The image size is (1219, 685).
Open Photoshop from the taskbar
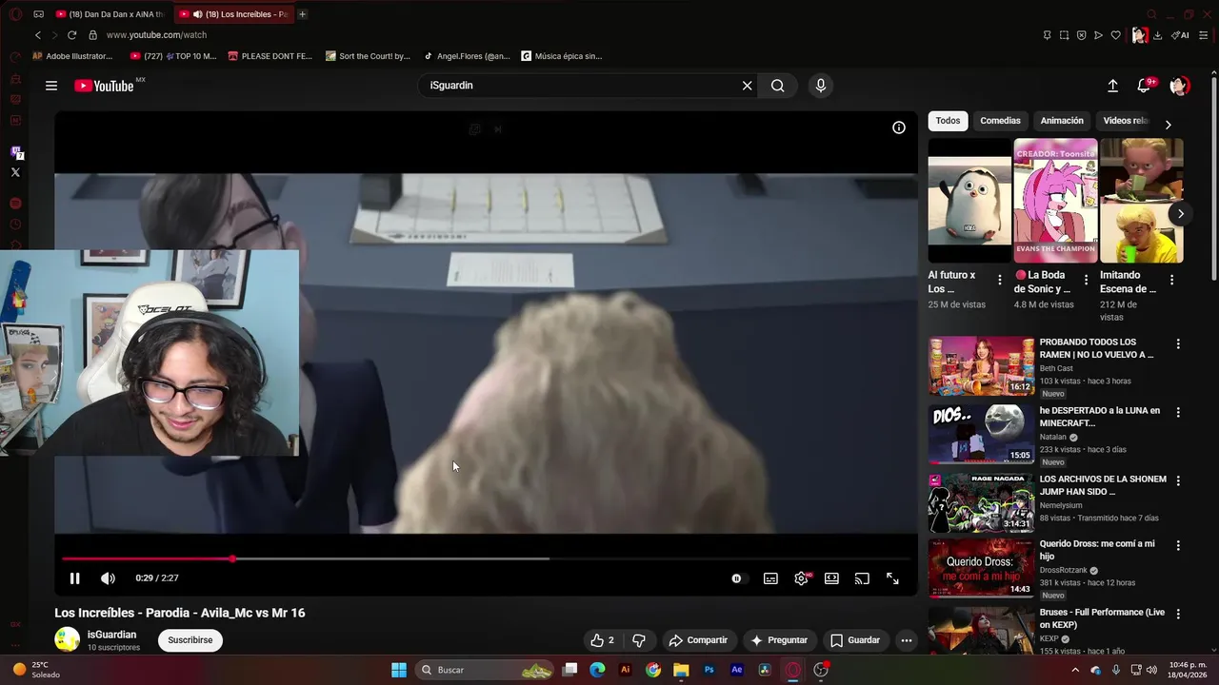point(709,670)
